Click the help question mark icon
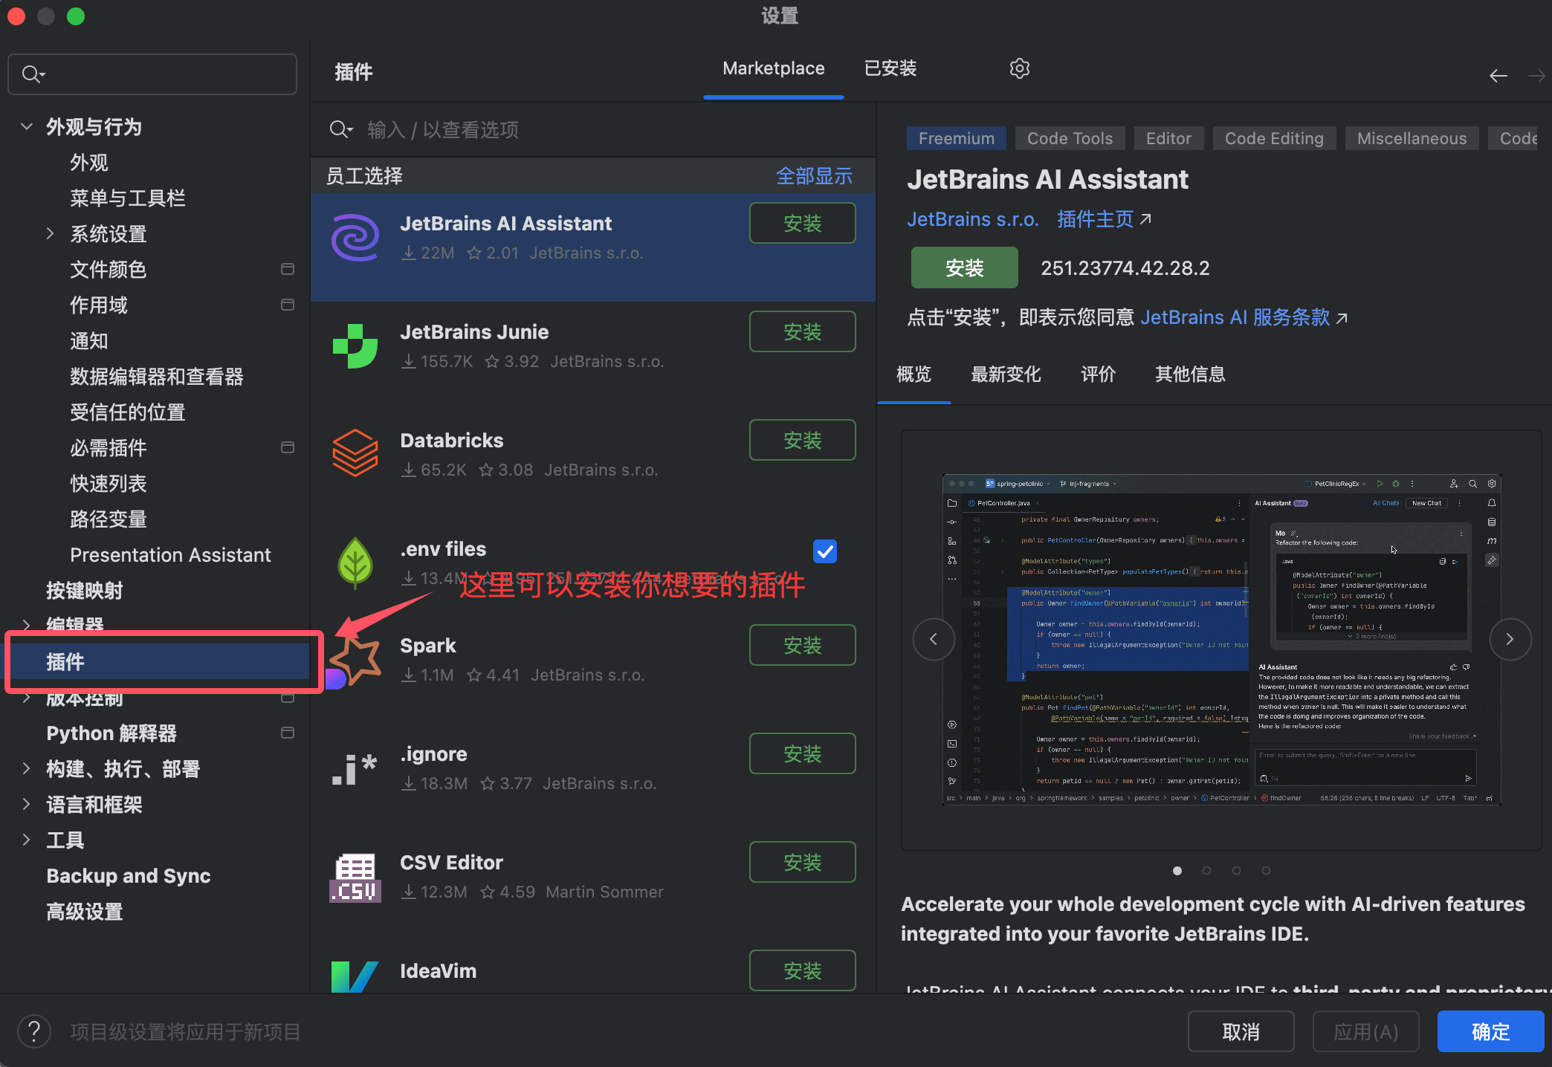 point(34,1031)
